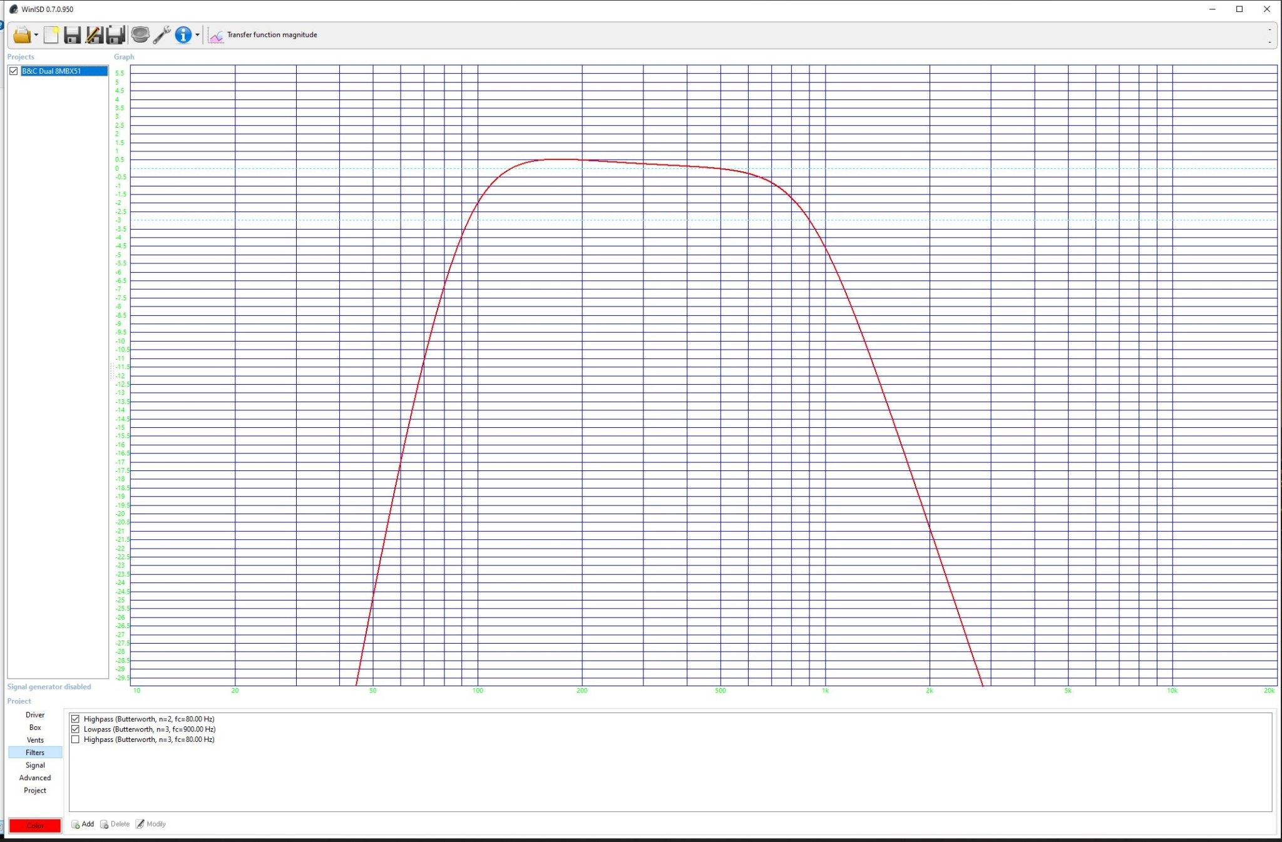Screen dimensions: 1282x842
Task: Select 'Highpass (Butterworth, n=2, fc=80.00 Hz)' row
Action: click(149, 719)
